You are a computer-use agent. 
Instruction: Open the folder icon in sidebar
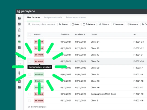pyautogui.click(x=19, y=87)
